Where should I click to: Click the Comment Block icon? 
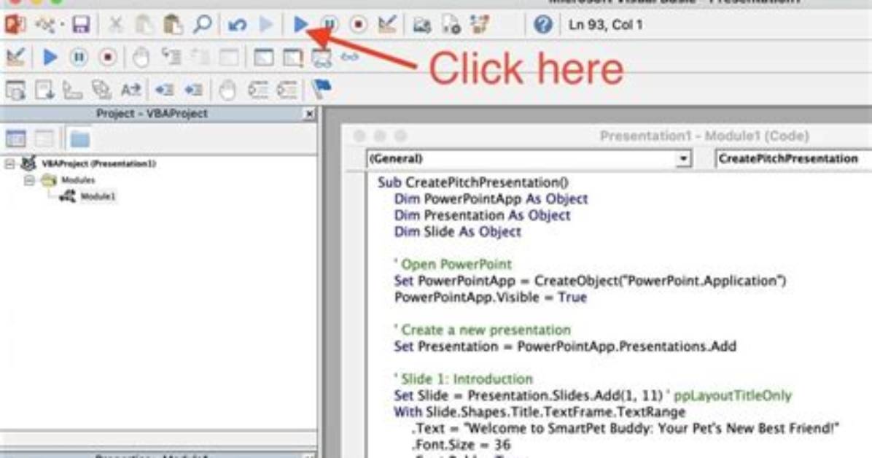258,90
